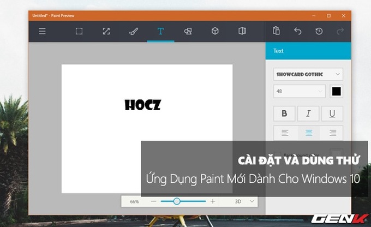Click the zoom out minus button
Viewport: 371px width, 227px height.
[x=153, y=201]
